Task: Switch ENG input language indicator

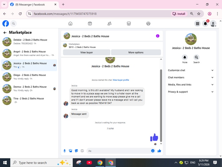Action: (x=193, y=163)
